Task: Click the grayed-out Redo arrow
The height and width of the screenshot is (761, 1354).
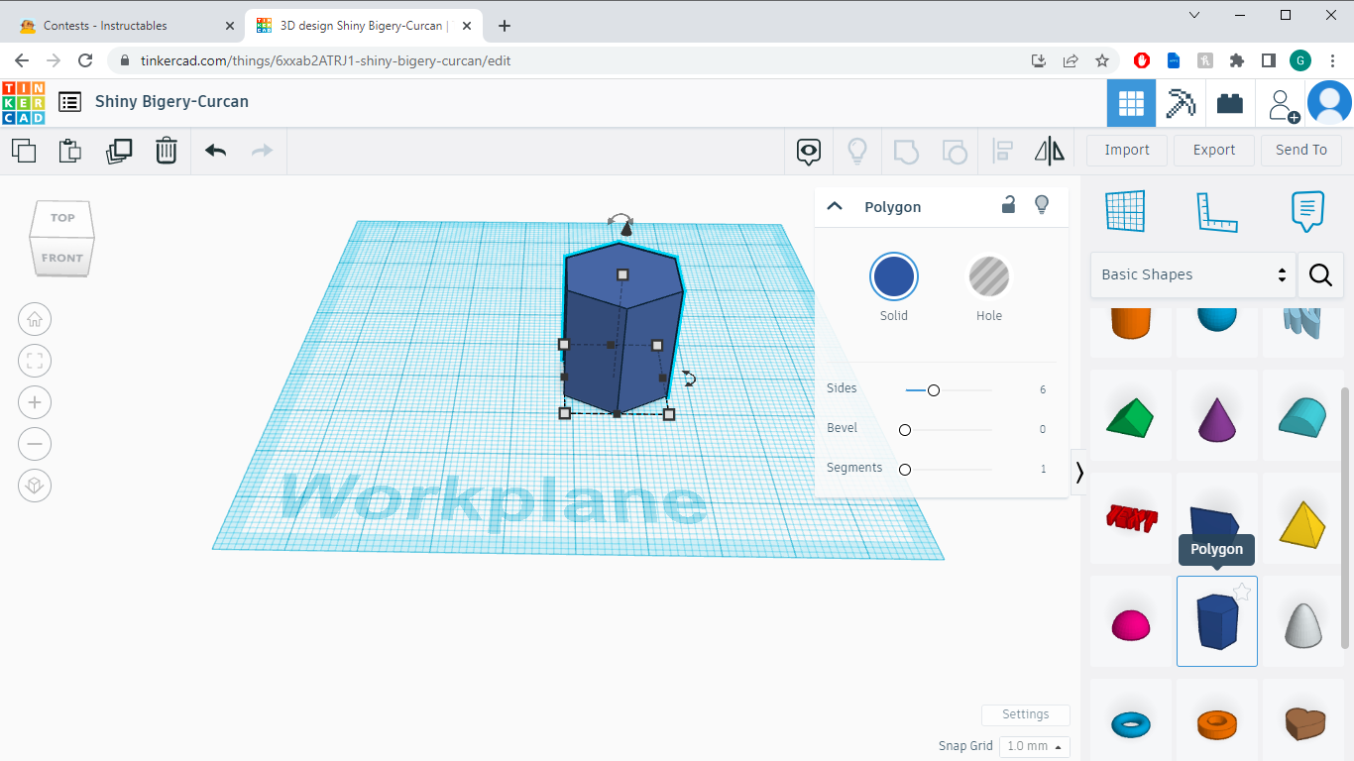Action: (262, 151)
